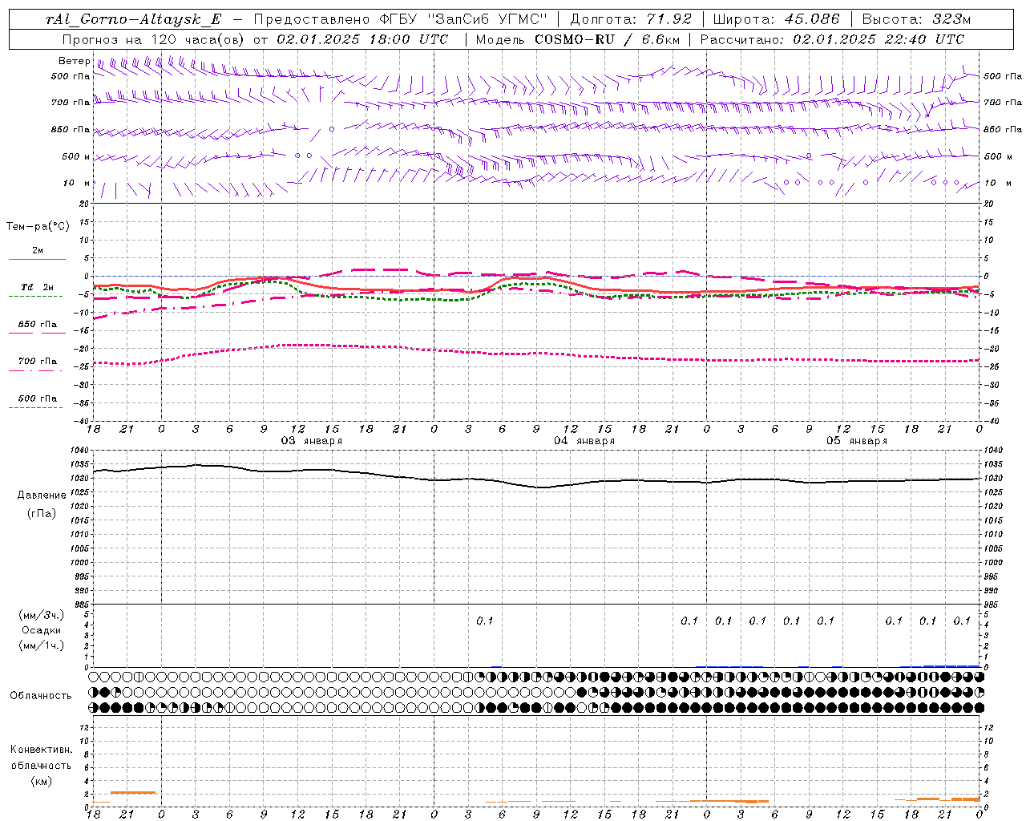
Task: Click the Td 2м dew point legend entry
Action: [x=38, y=287]
